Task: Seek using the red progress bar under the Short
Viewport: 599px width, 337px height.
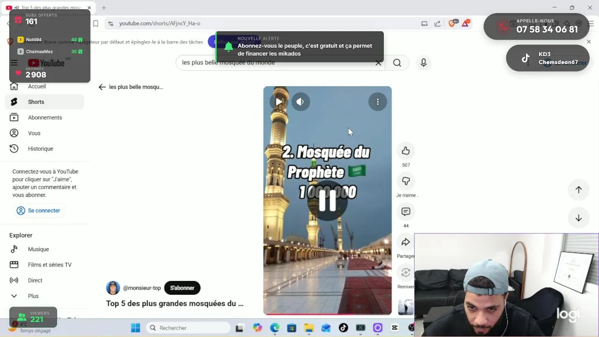Action: coord(327,314)
